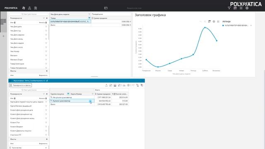Open the filter for Чек.Дата квартал
The width and height of the screenshot is (265, 149).
click(x=46, y=35)
